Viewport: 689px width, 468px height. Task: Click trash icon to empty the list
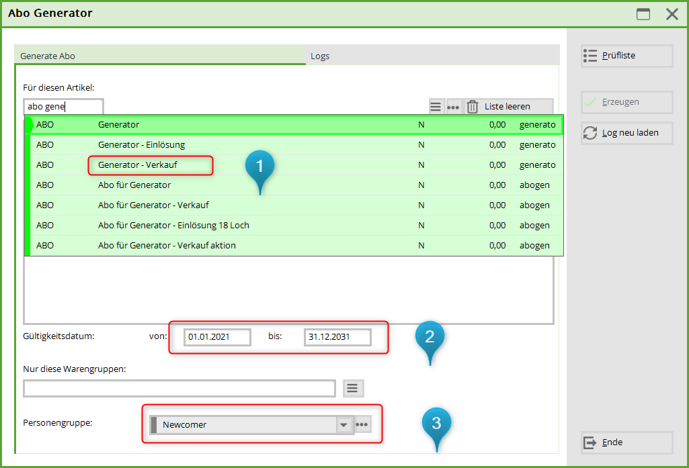pyautogui.click(x=473, y=107)
